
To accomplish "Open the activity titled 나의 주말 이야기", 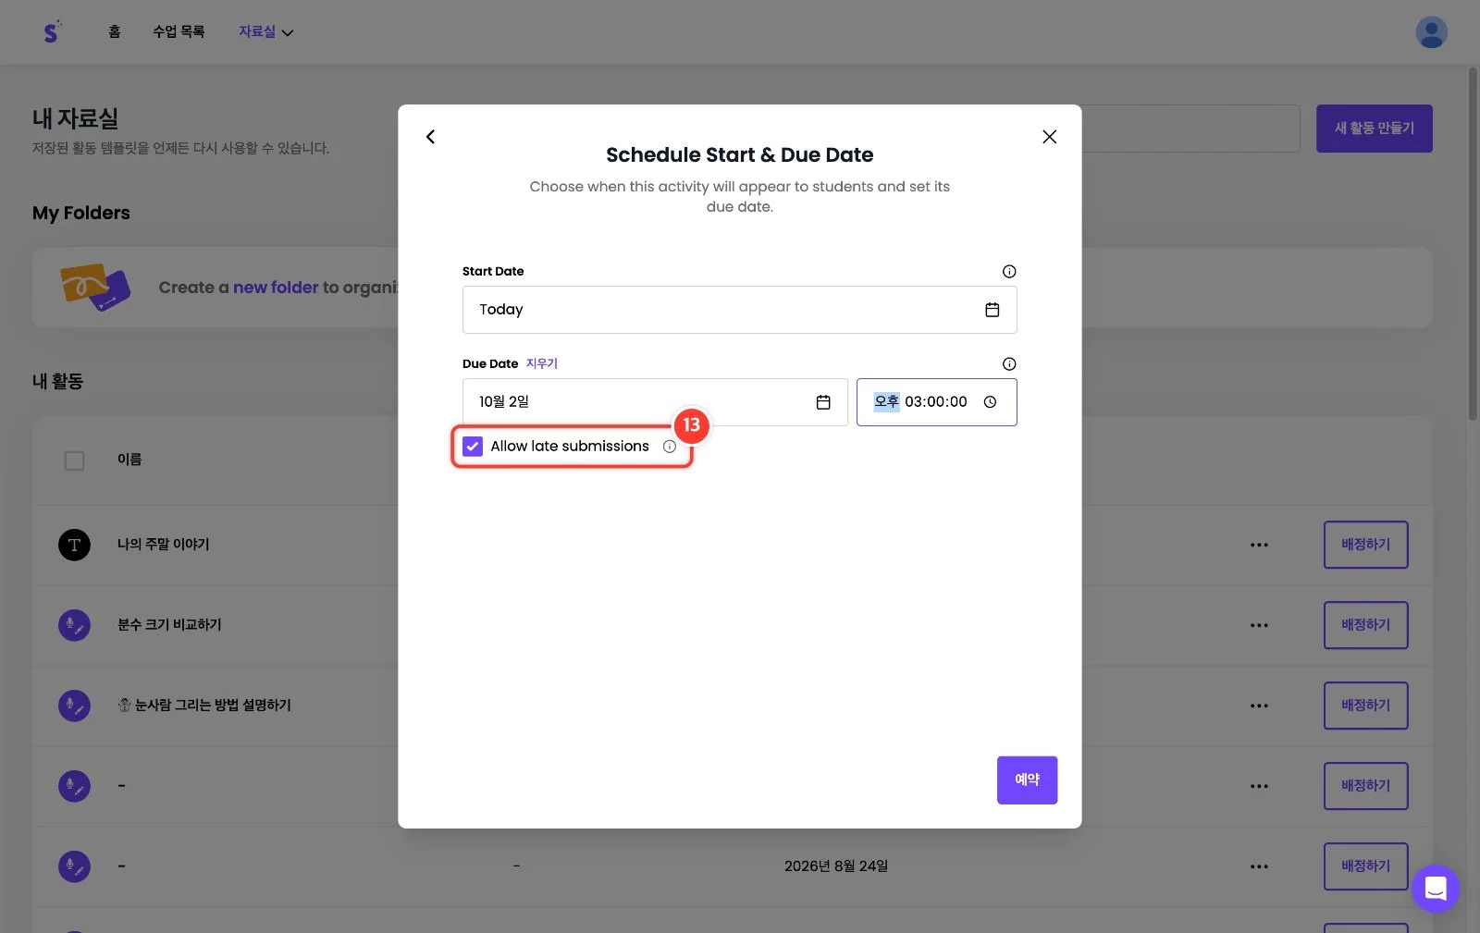I will click(164, 545).
